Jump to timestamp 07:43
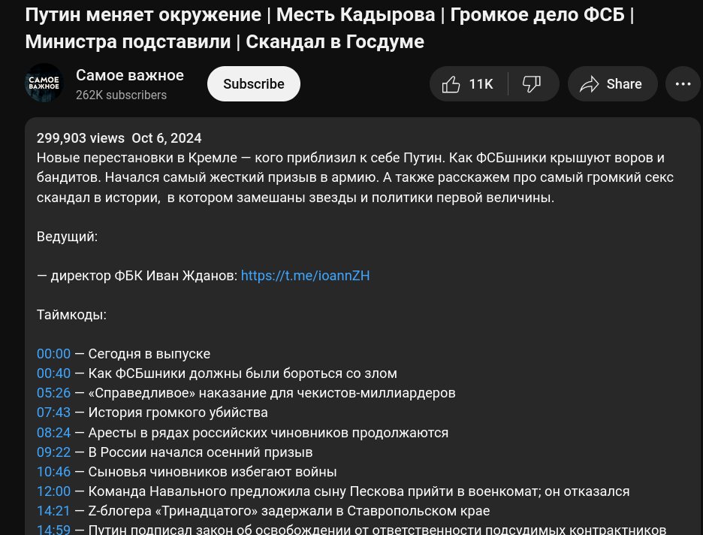This screenshot has width=703, height=535. [53, 412]
